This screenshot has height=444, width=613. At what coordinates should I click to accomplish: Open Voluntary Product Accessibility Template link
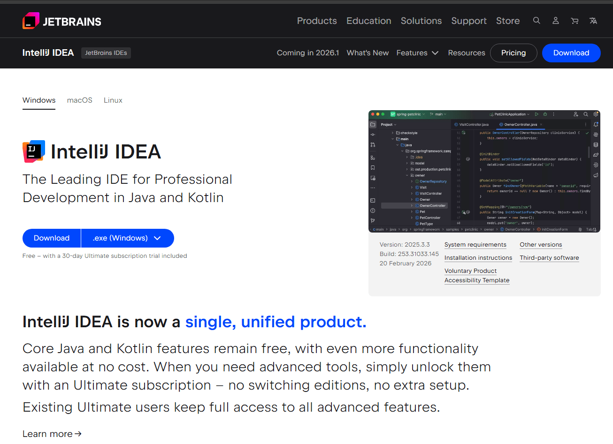point(477,276)
